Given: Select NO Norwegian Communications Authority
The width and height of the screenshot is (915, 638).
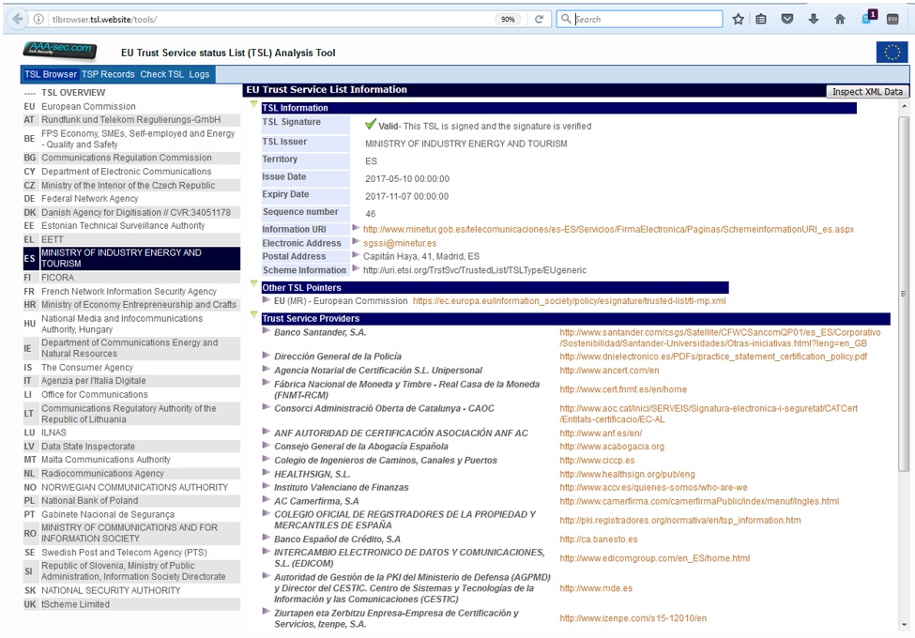Looking at the screenshot, I should pos(131,487).
